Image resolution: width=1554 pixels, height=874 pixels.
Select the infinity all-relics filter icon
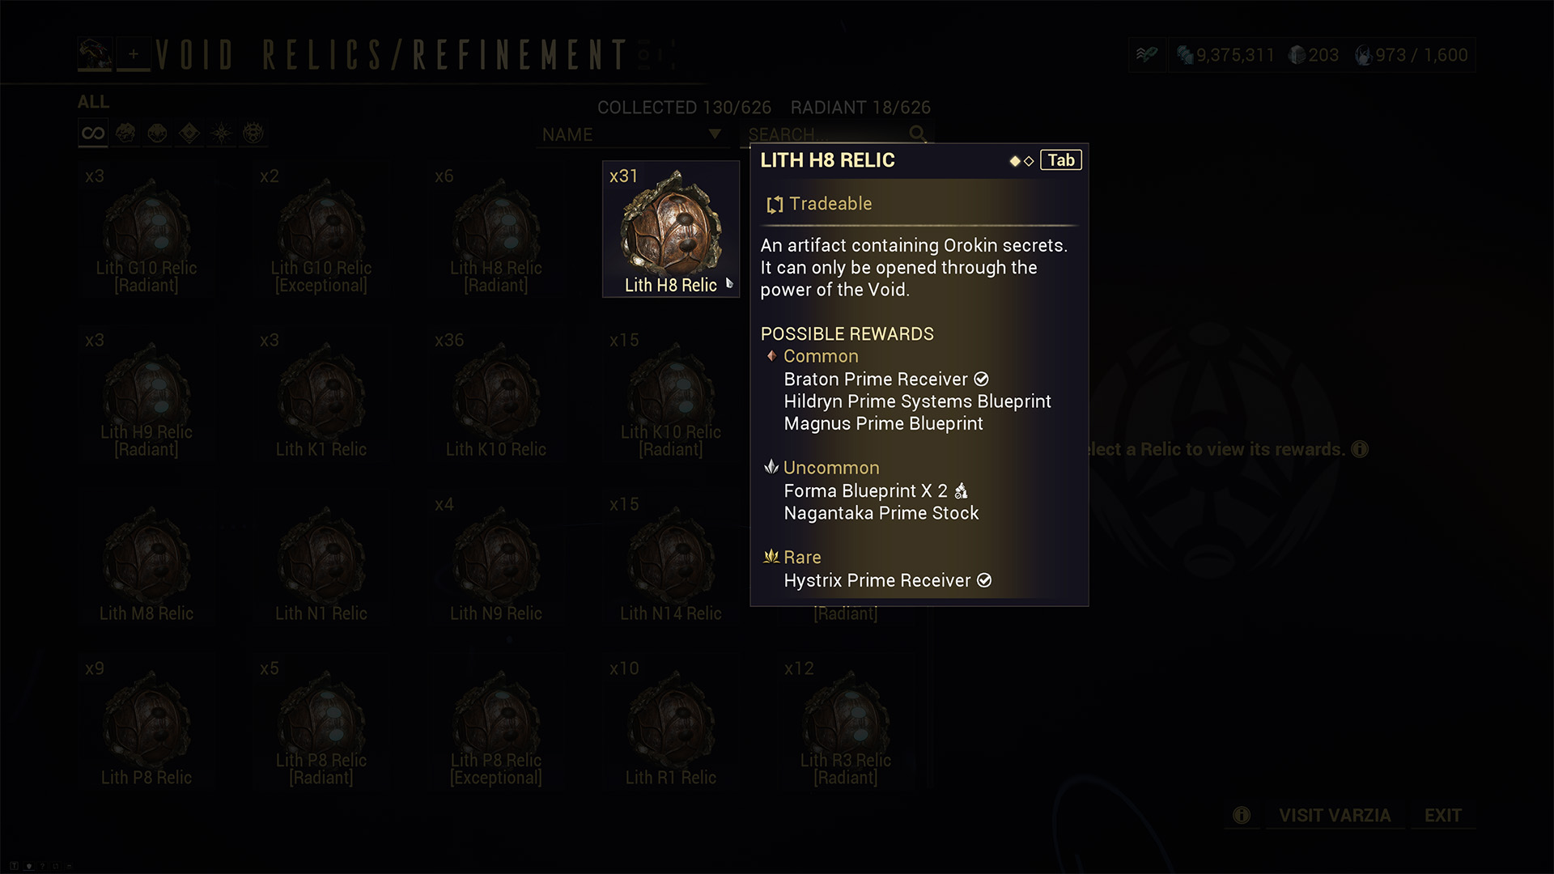click(93, 134)
